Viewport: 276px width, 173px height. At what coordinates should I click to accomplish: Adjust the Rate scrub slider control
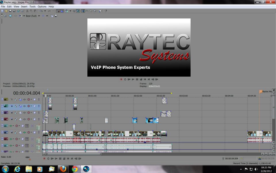click(x=27, y=157)
